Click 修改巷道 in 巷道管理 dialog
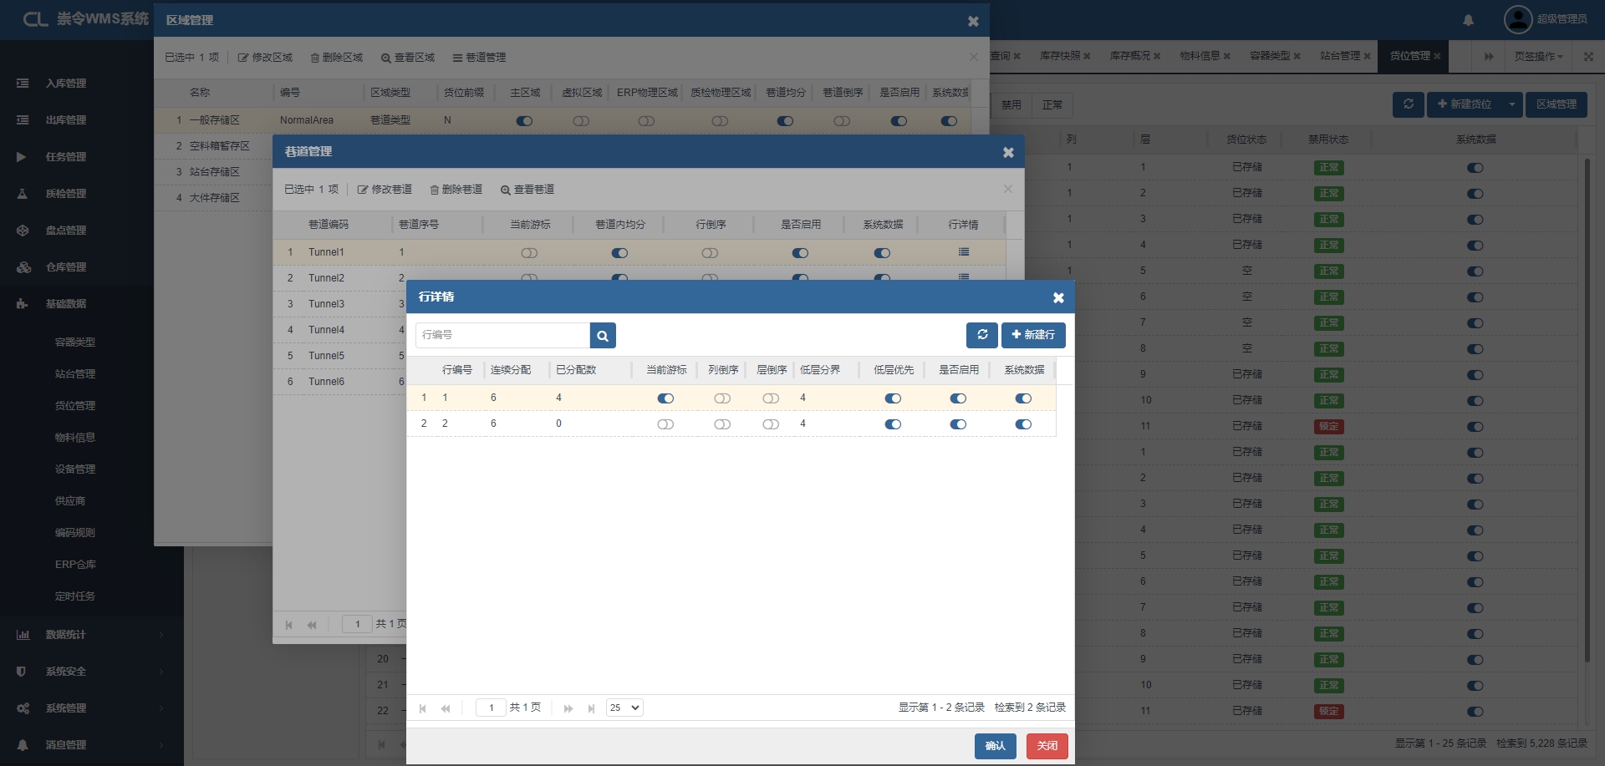Image resolution: width=1605 pixels, height=766 pixels. tap(385, 190)
